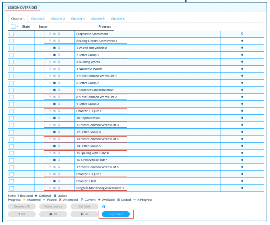Click the Progress column header

(105, 26)
